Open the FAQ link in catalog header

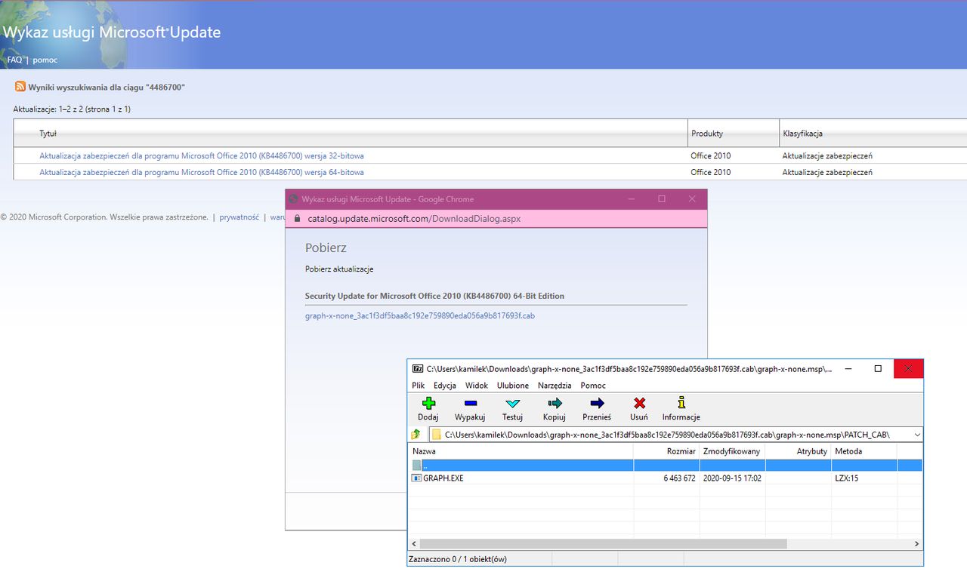click(x=14, y=60)
